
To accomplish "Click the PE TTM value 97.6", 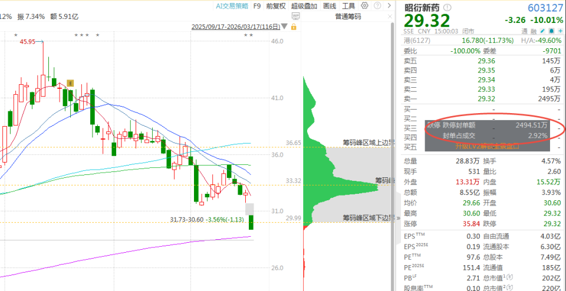I will (473, 257).
